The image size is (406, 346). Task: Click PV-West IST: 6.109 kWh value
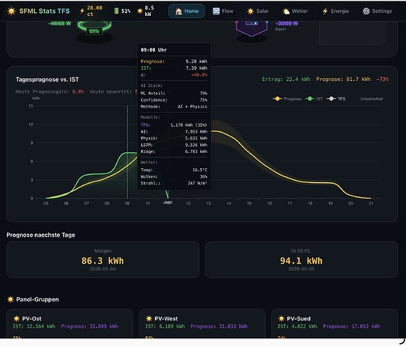(x=165, y=327)
